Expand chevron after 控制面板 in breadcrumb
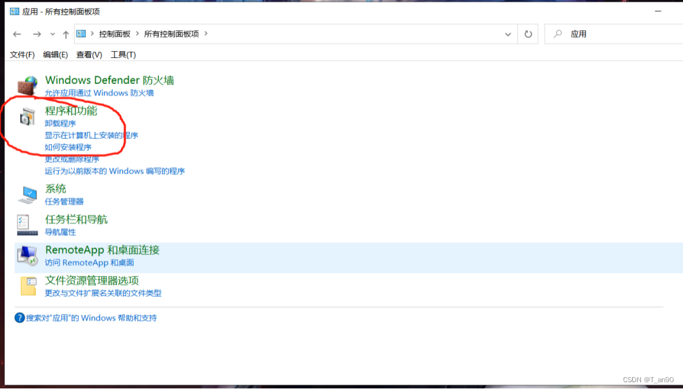This screenshot has height=389, width=683. 137,33
